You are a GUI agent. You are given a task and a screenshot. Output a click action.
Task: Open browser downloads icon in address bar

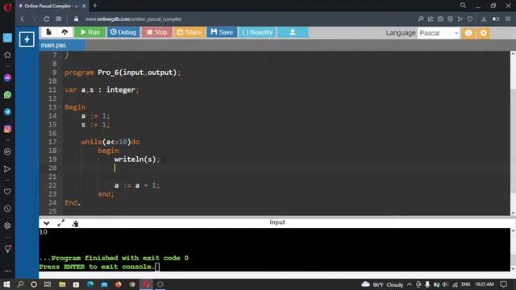(x=484, y=19)
